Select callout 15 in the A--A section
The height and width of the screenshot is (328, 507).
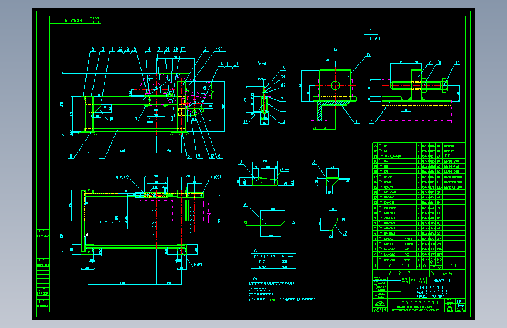coord(283,68)
